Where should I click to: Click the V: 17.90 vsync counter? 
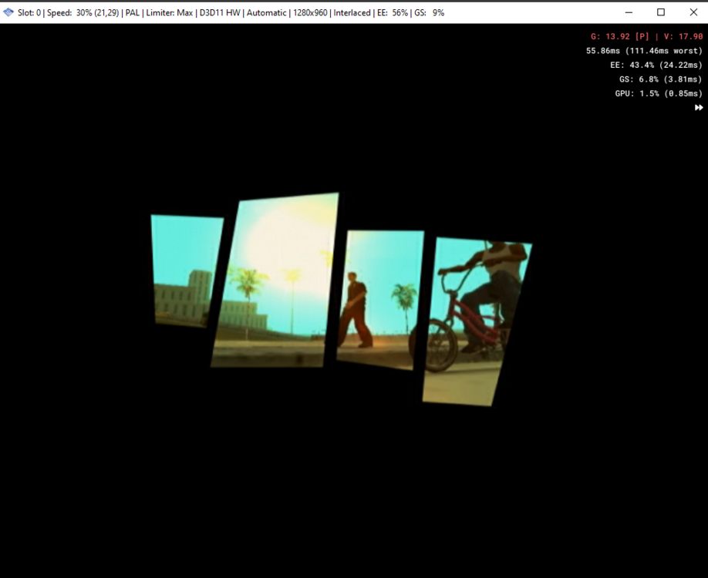click(683, 35)
